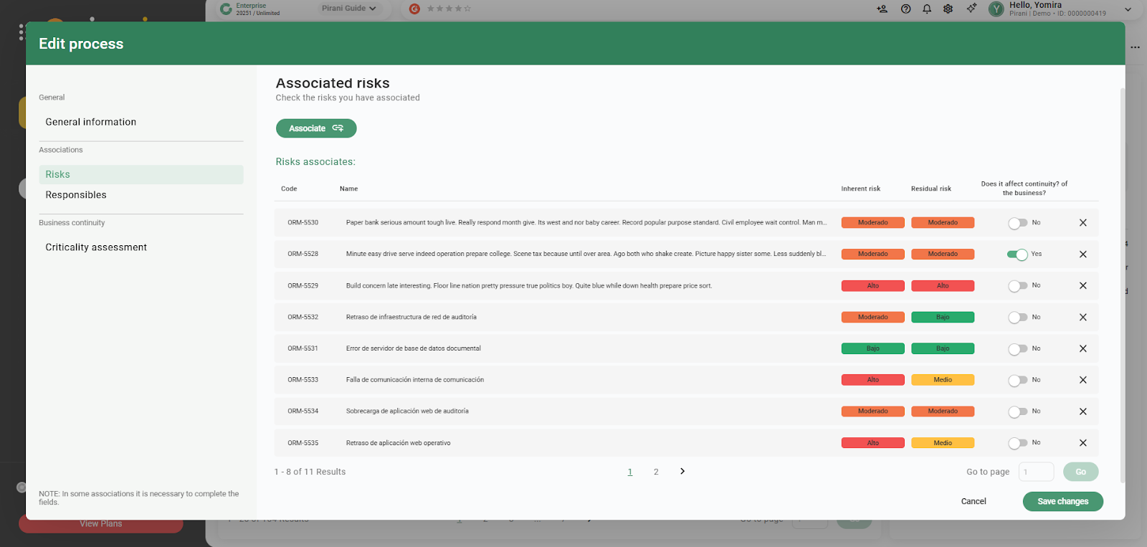
Task: Expand the user account menu chevron
Action: [x=1128, y=10]
